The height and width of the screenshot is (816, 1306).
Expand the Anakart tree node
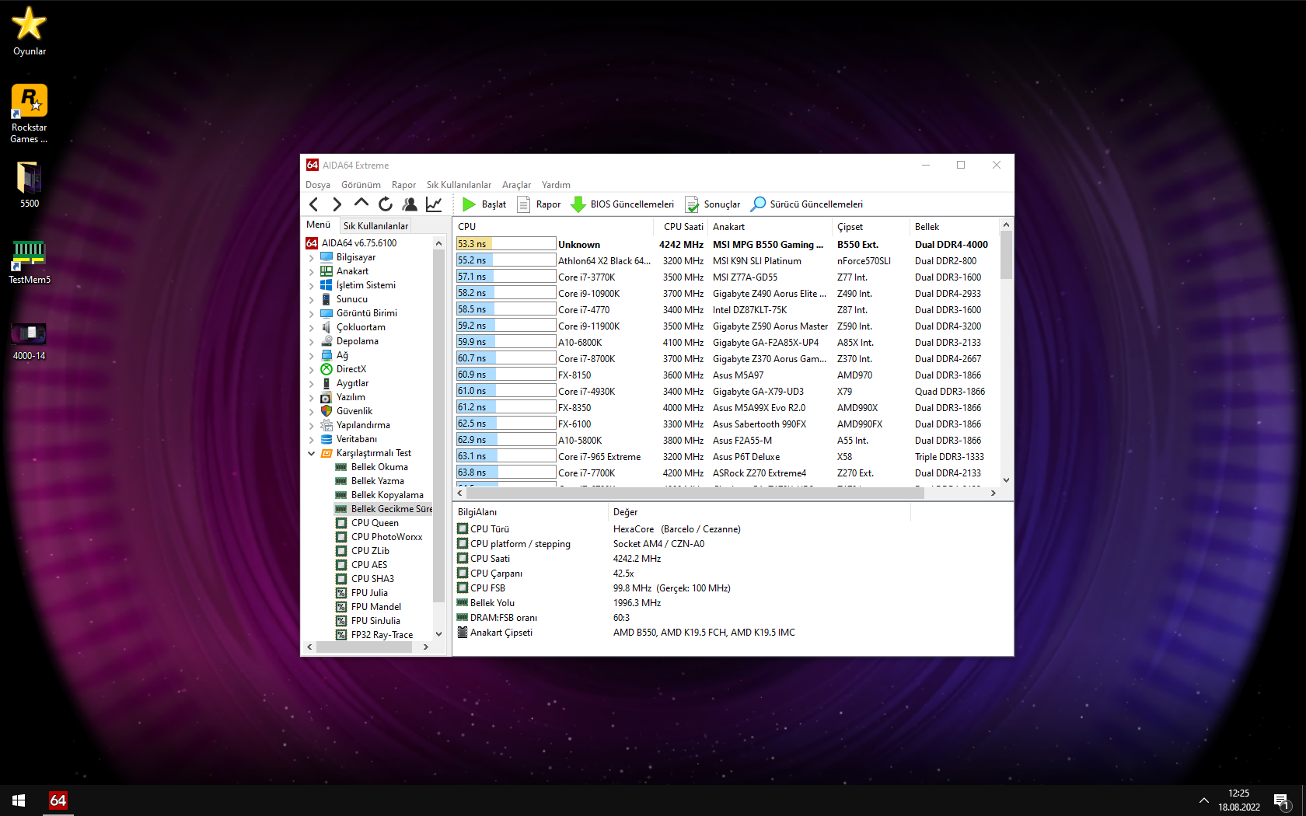(312, 272)
